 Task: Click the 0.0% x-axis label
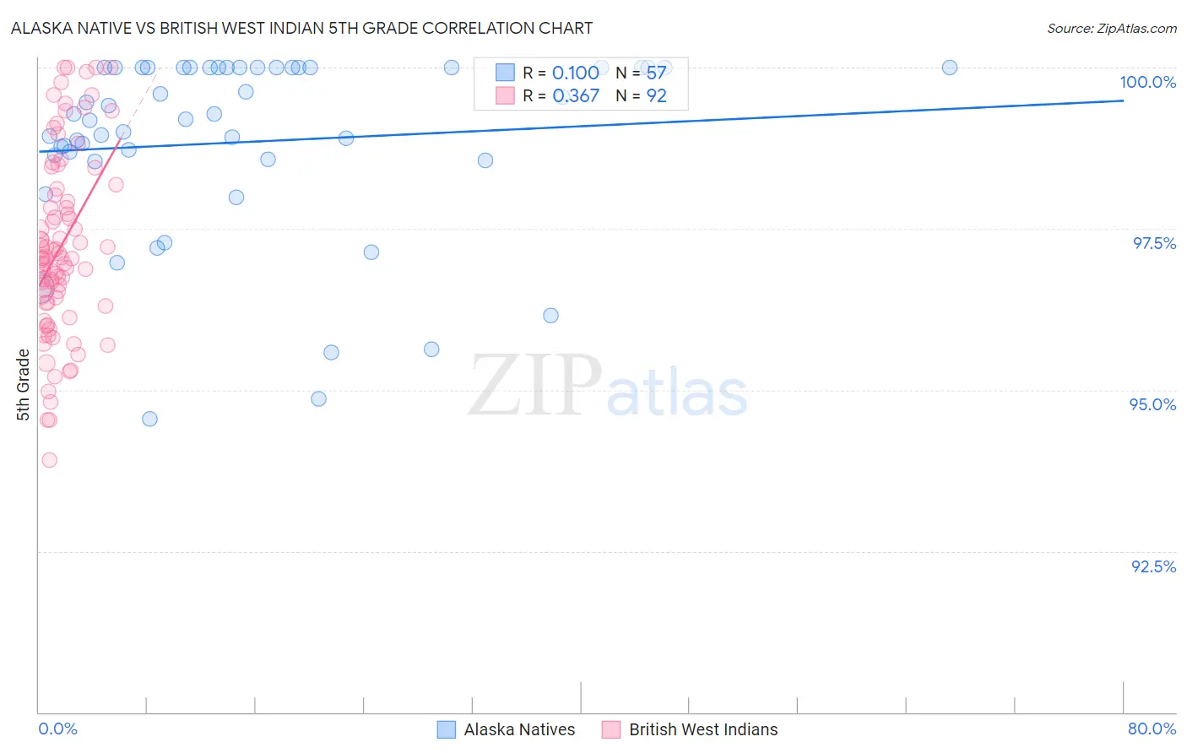57,729
